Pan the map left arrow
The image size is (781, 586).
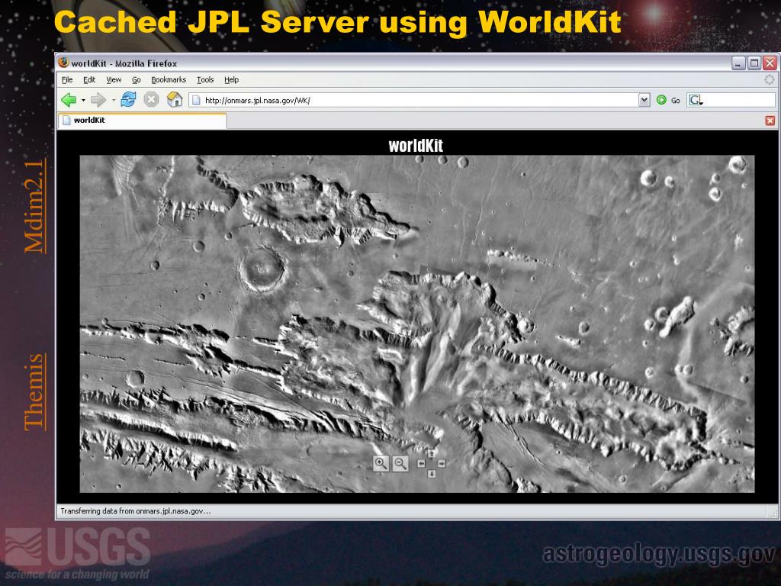coord(421,463)
